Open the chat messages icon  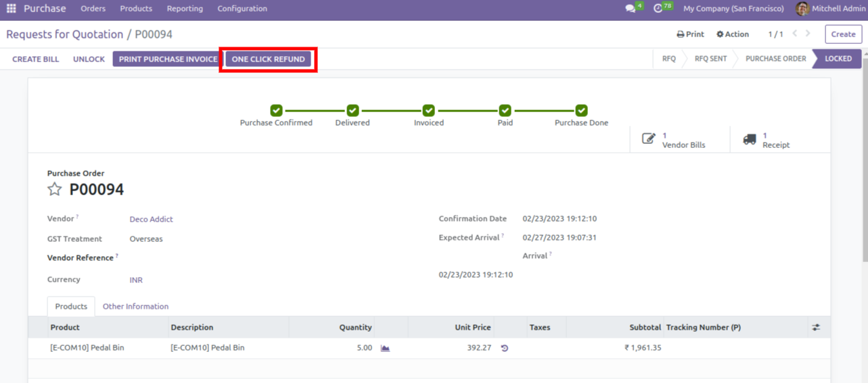click(x=631, y=9)
